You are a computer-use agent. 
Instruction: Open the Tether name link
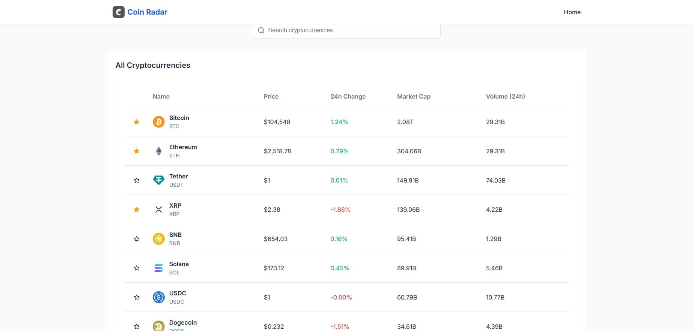(x=178, y=176)
